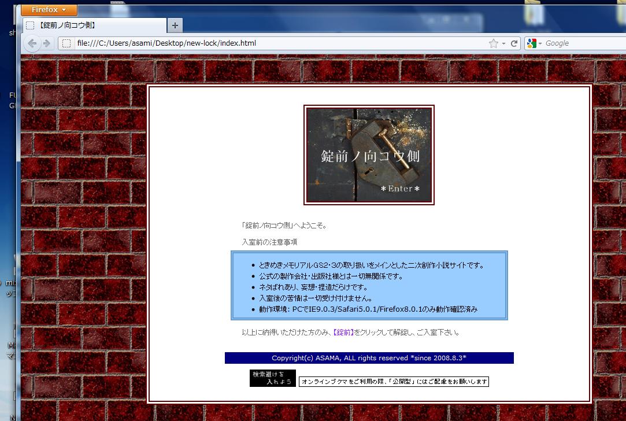Click the text 入室前の注意事項
Viewport: 626px width, 421px height.
(x=269, y=242)
